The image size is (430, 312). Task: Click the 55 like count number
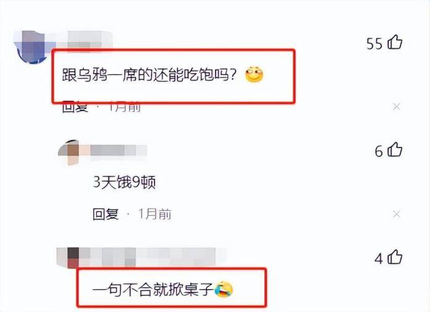374,44
